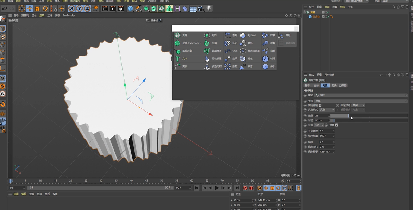The height and width of the screenshot is (210, 413).
Task: Select the Random (随机) effector icon
Action: pyautogui.click(x=242, y=43)
